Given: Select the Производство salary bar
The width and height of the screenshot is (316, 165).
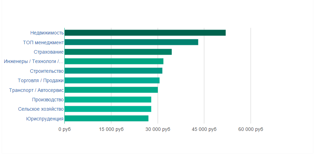Looking at the screenshot, I should tap(108, 100).
